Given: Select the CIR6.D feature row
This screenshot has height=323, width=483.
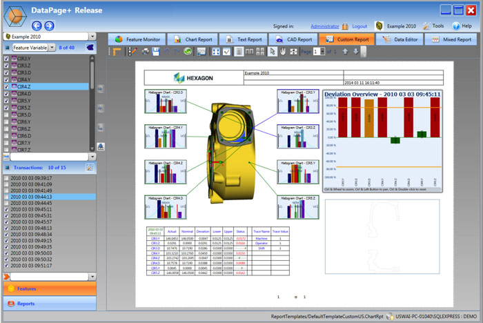Looking at the screenshot, I should (46, 136).
